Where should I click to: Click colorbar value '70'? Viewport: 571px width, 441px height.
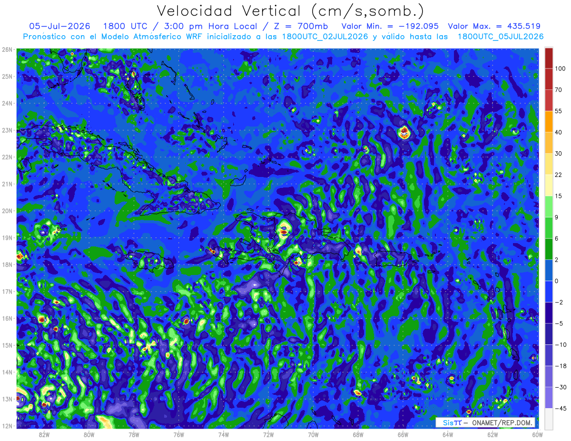pyautogui.click(x=559, y=90)
